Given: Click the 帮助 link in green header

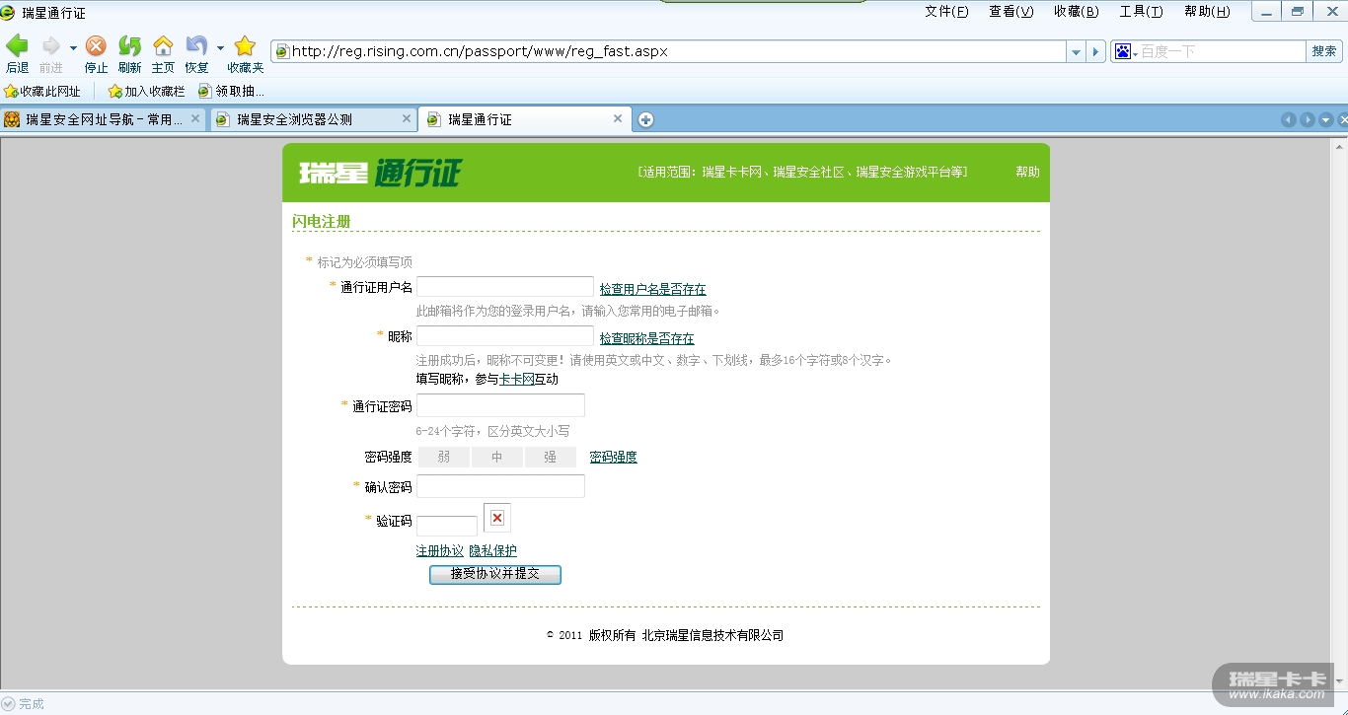Looking at the screenshot, I should [1027, 172].
